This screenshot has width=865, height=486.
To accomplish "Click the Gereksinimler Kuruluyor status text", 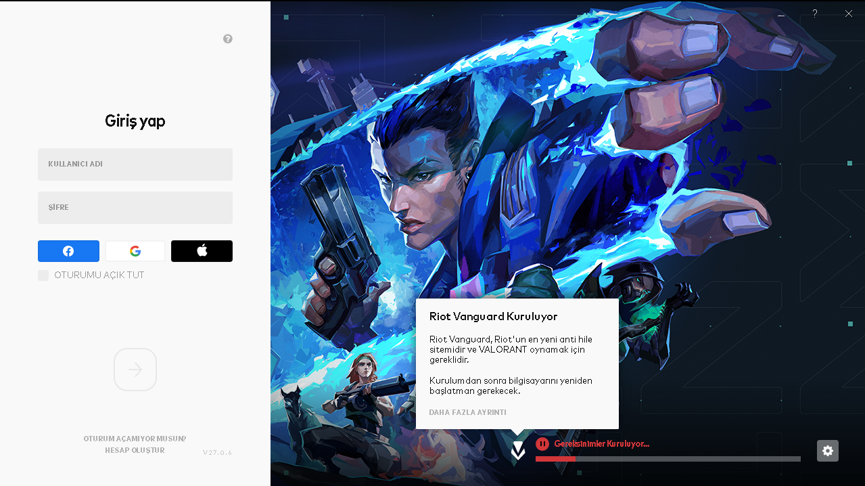I will tap(601, 444).
